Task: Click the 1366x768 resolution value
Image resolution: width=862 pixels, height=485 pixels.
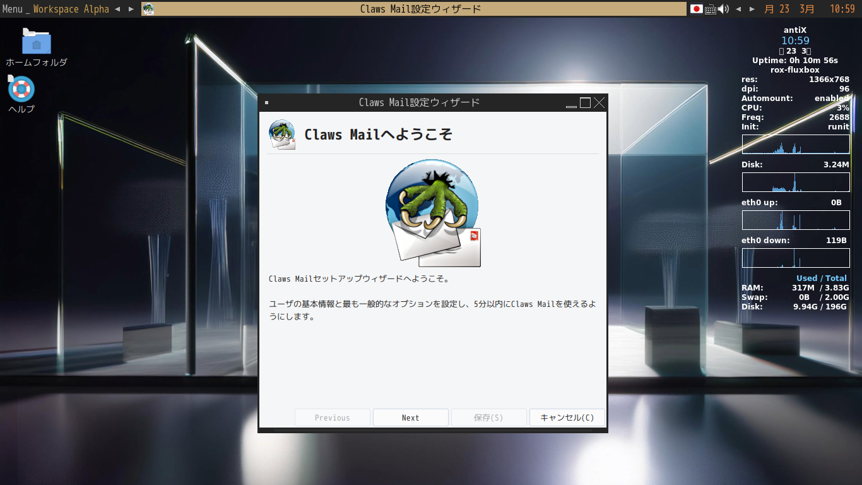Action: [x=829, y=80]
